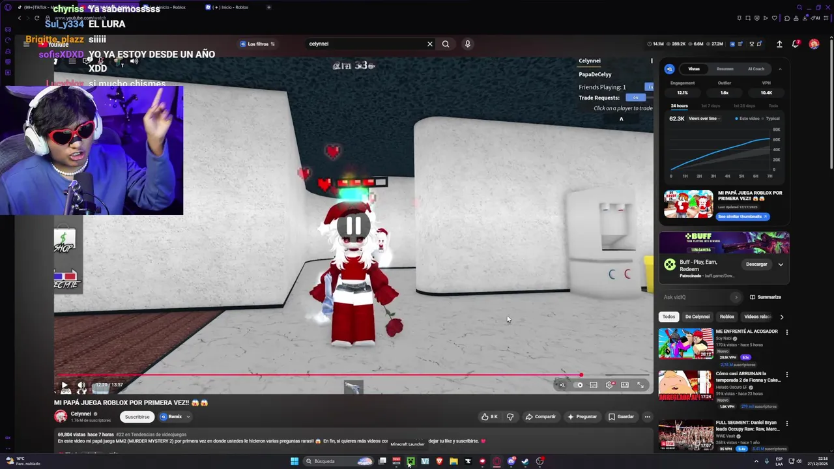Clear the 'celynnei' search text

pos(430,44)
